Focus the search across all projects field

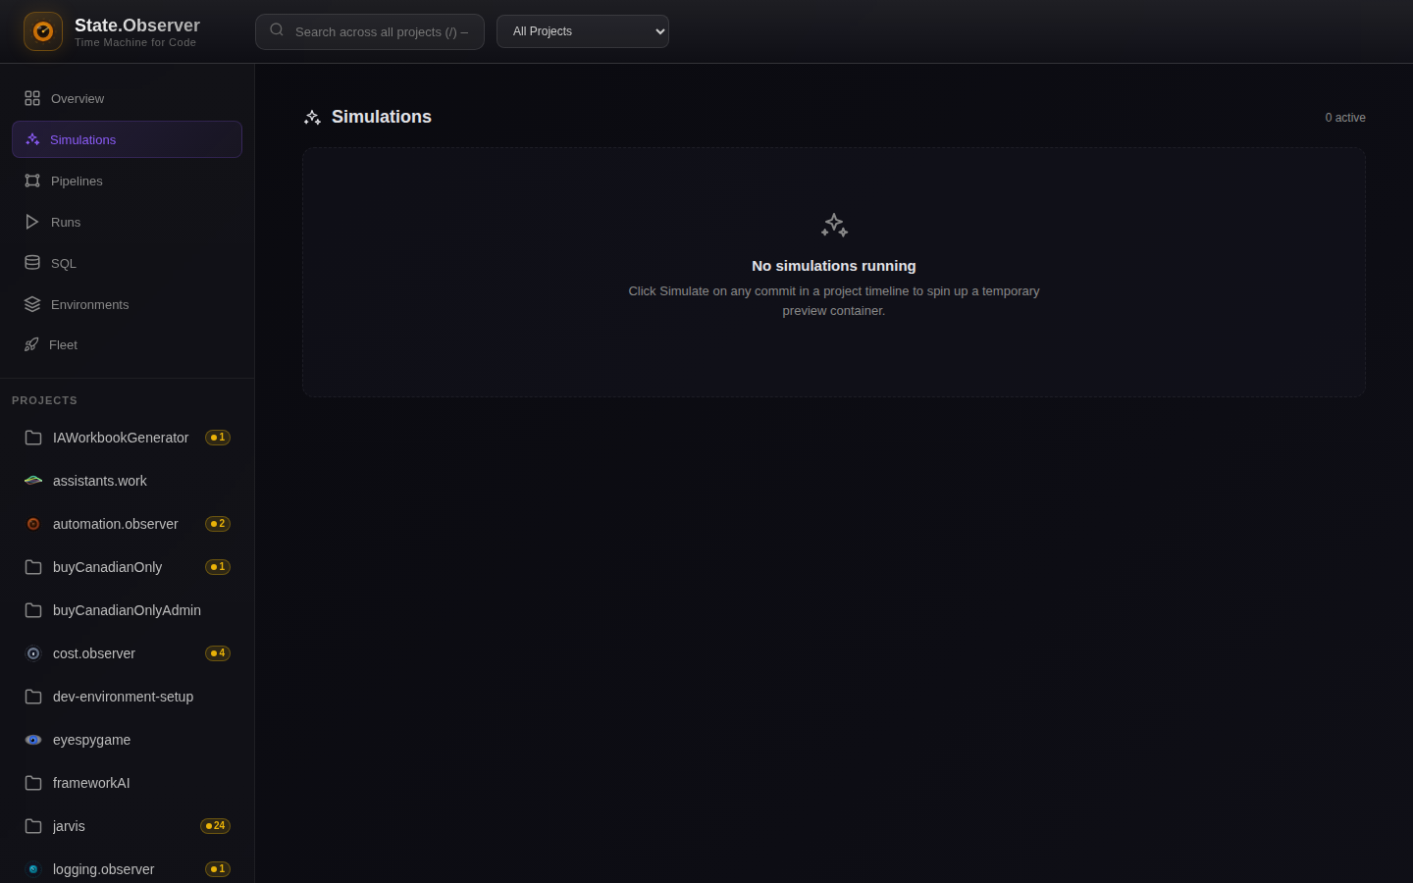(x=370, y=31)
